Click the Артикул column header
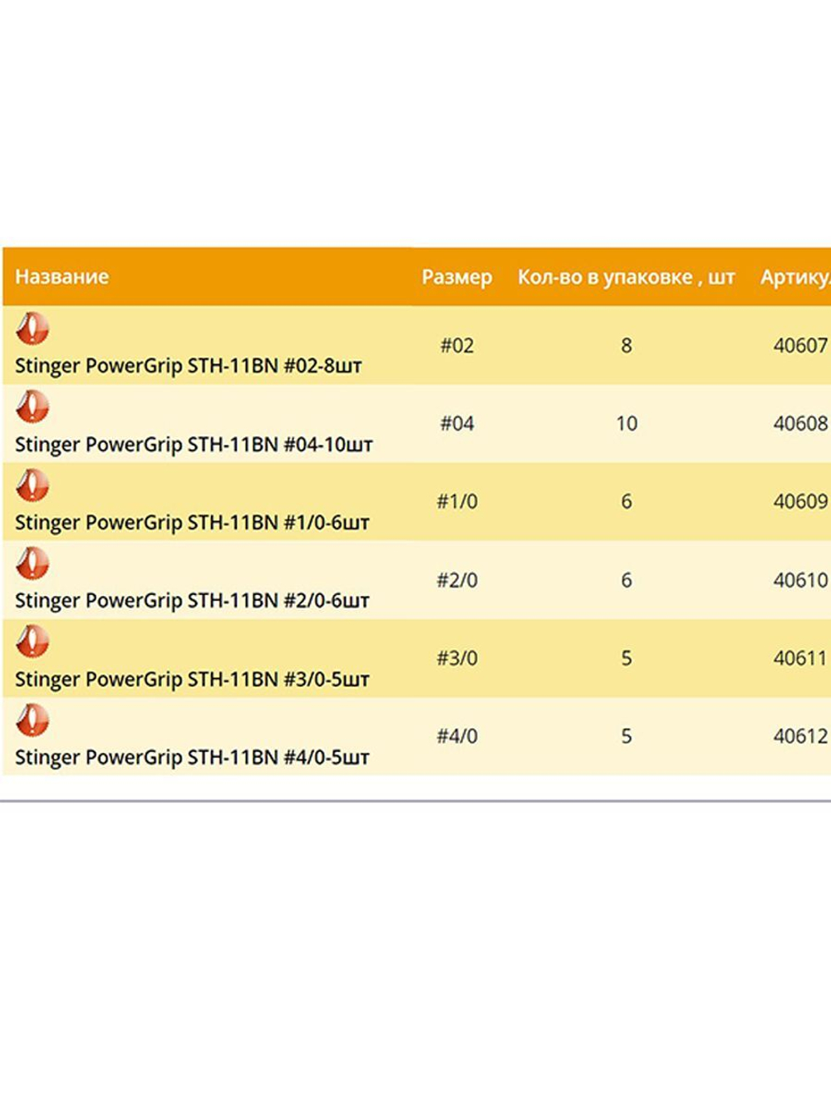Image resolution: width=831 pixels, height=1108 pixels. click(794, 277)
